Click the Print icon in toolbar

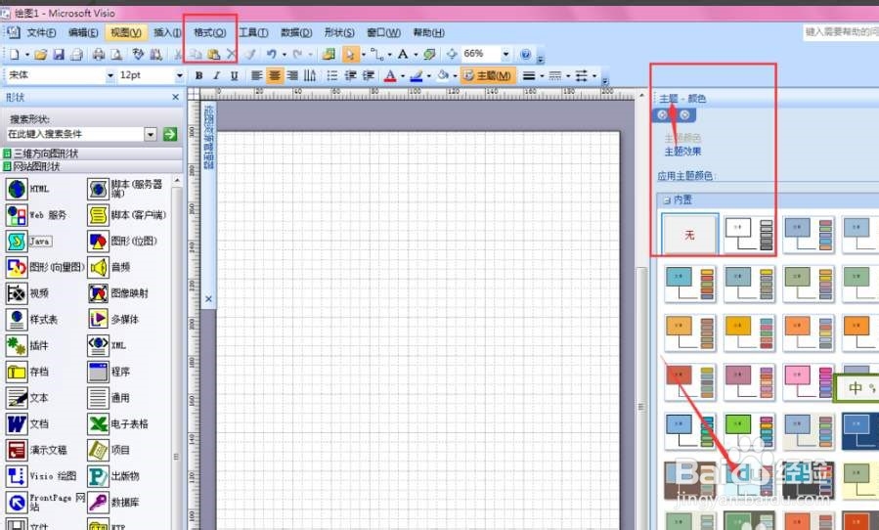point(99,55)
